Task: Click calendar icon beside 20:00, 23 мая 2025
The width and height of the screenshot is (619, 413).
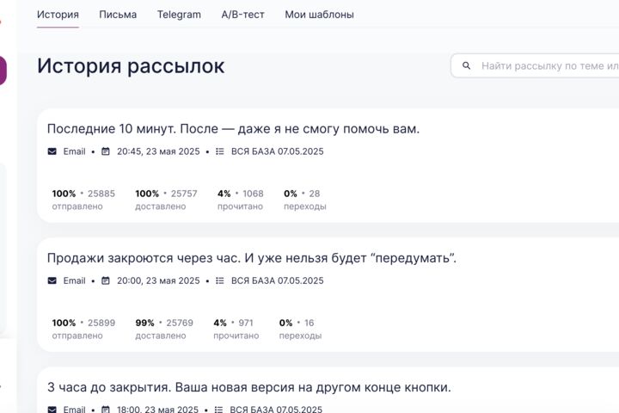Action: tap(106, 280)
